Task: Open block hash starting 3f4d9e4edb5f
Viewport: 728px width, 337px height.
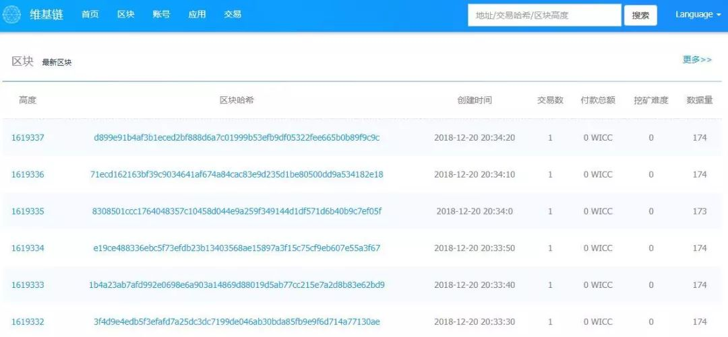Action: click(237, 322)
